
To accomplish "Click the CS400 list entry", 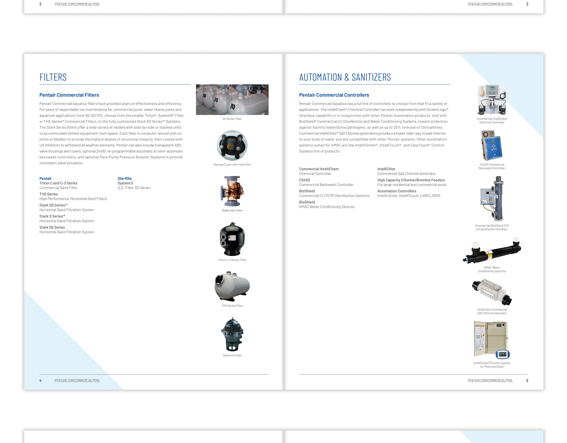I will point(326,182).
